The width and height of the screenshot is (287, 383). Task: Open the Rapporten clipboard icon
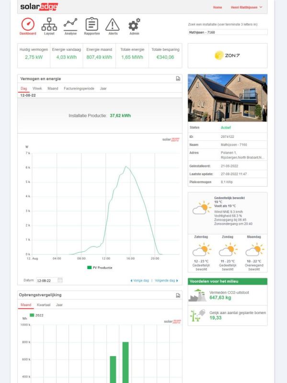coord(92,24)
